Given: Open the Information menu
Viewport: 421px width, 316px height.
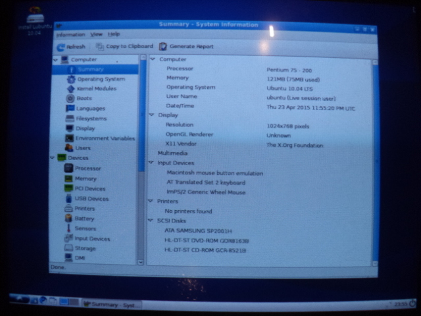Looking at the screenshot, I should [x=70, y=34].
